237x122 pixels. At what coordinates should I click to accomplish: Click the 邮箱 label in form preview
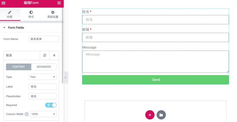tap(86, 30)
